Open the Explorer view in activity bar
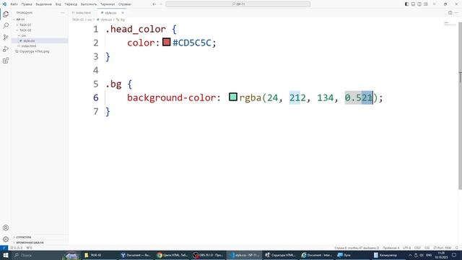The width and height of the screenshot is (462, 260). (x=6, y=14)
